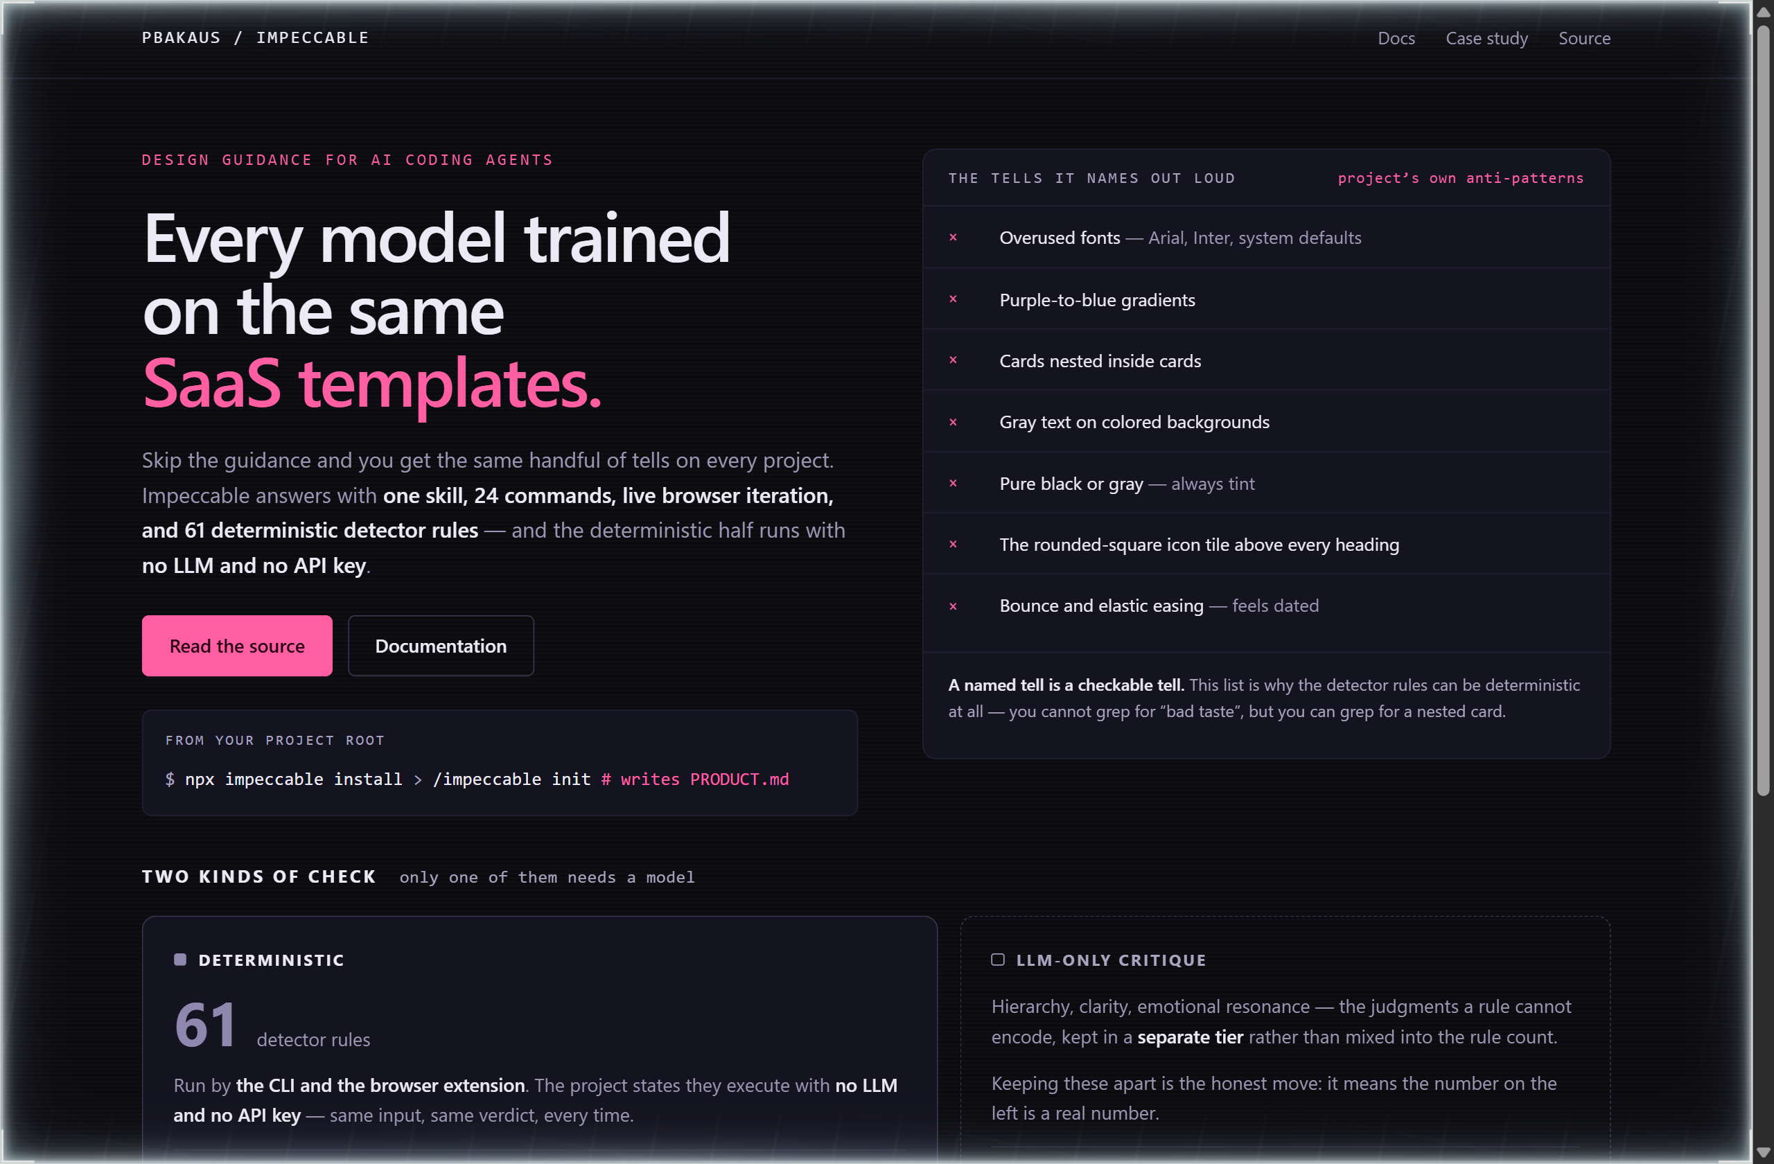The width and height of the screenshot is (1774, 1164).
Task: Click the npx impeccable install command text
Action: pyautogui.click(x=293, y=779)
